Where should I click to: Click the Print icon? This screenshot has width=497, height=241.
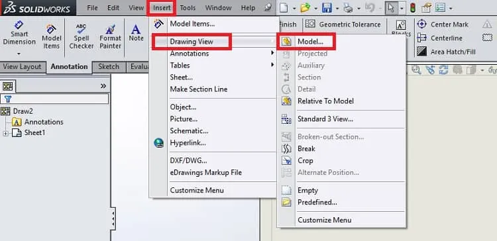click(x=348, y=7)
